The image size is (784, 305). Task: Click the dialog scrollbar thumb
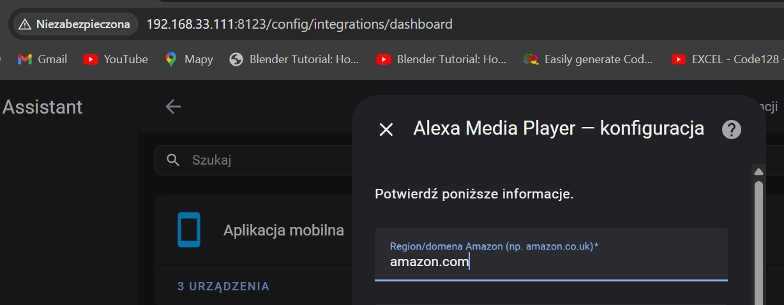point(758,242)
